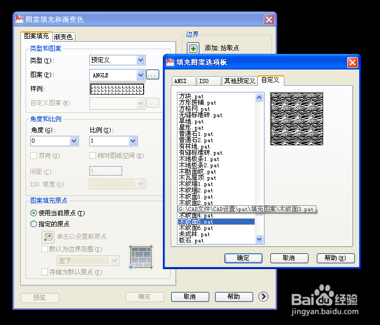
Task: Select 木地板条1.pat in the list
Action: pos(199,159)
